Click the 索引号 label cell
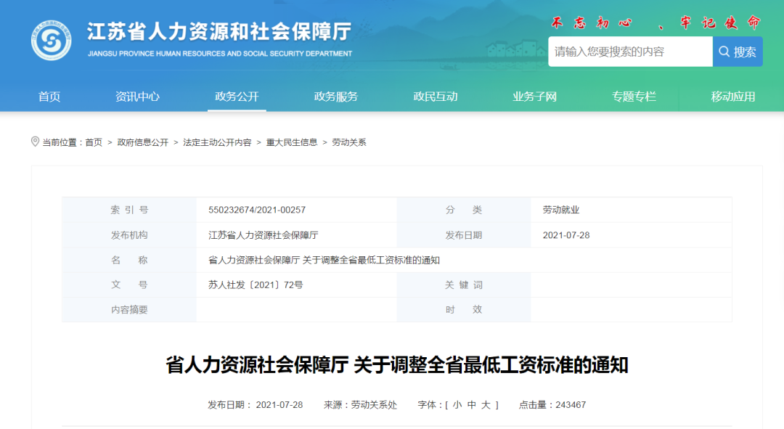The image size is (784, 429). click(129, 210)
